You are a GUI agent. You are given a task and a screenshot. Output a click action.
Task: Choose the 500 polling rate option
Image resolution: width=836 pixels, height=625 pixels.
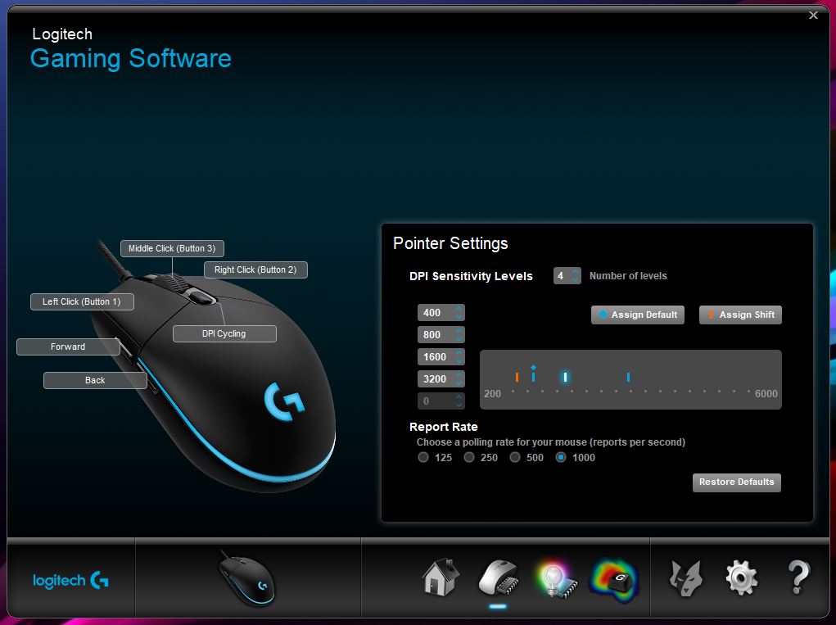pyautogui.click(x=515, y=457)
